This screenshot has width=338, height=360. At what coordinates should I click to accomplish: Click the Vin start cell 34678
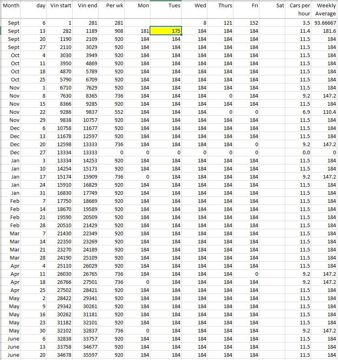click(60, 355)
